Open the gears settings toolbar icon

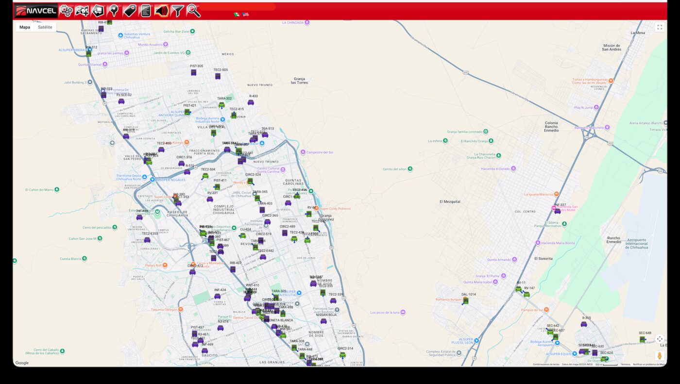[66, 11]
